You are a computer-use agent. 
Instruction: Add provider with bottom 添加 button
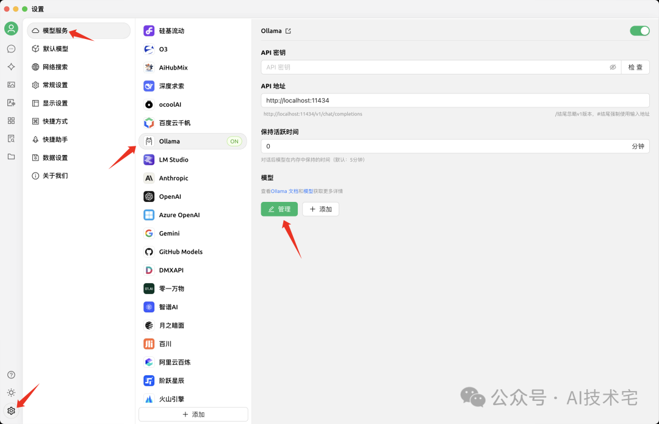coord(193,414)
